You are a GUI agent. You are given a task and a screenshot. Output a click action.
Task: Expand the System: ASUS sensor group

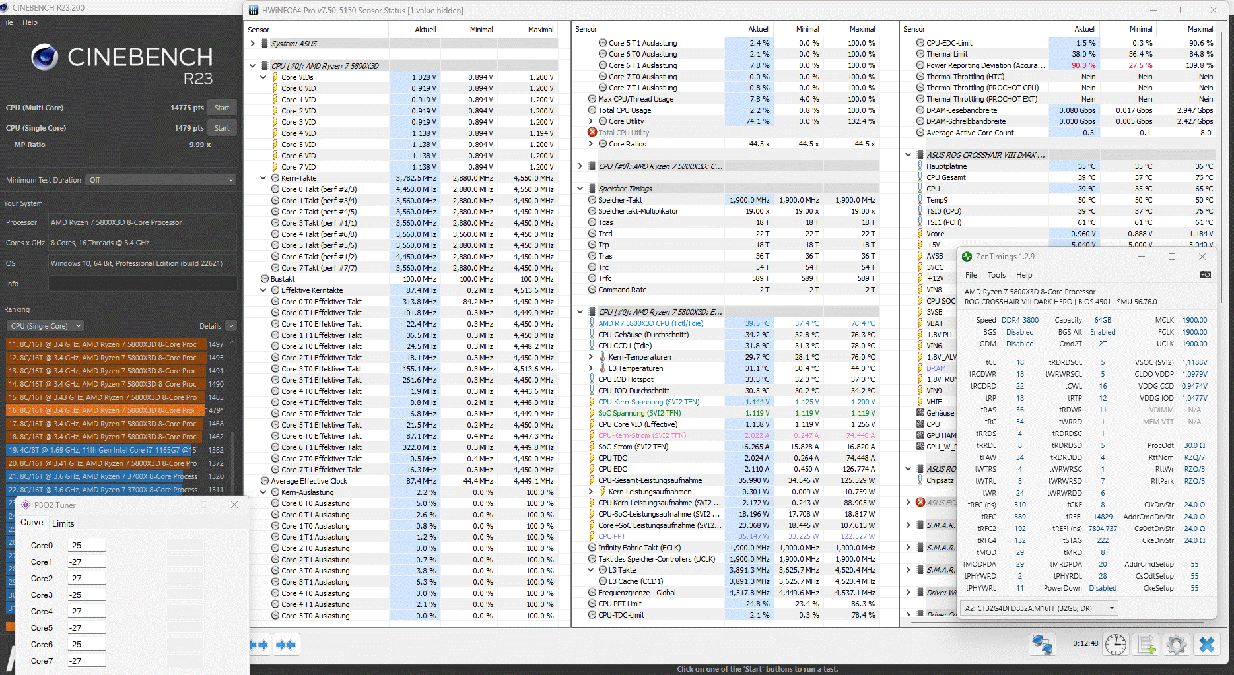tap(253, 44)
